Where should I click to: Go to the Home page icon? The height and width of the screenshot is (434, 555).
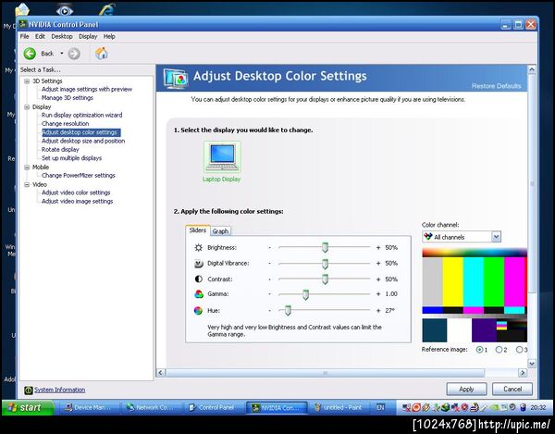tap(101, 54)
